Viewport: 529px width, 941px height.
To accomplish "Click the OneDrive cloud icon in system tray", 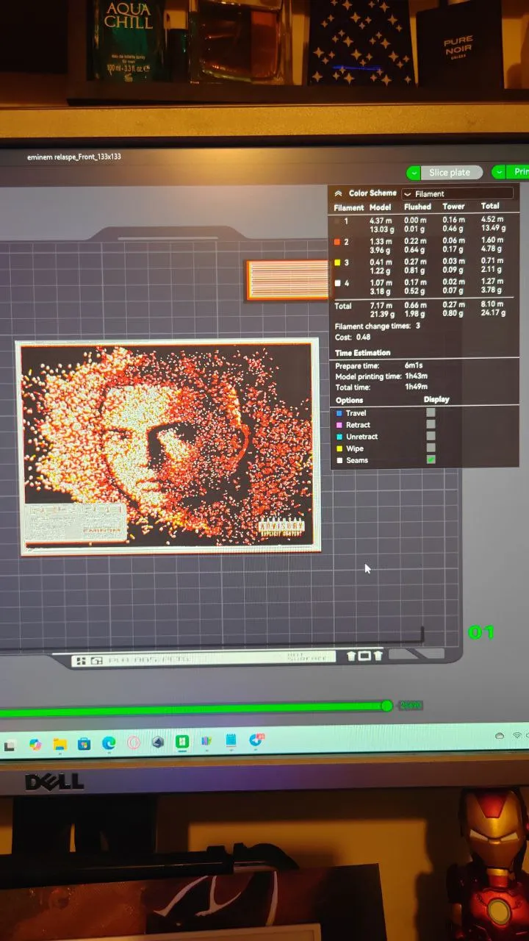I will 500,735.
